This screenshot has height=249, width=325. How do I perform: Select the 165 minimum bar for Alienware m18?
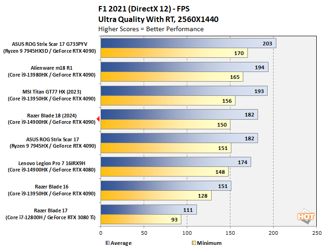pyautogui.click(x=172, y=77)
